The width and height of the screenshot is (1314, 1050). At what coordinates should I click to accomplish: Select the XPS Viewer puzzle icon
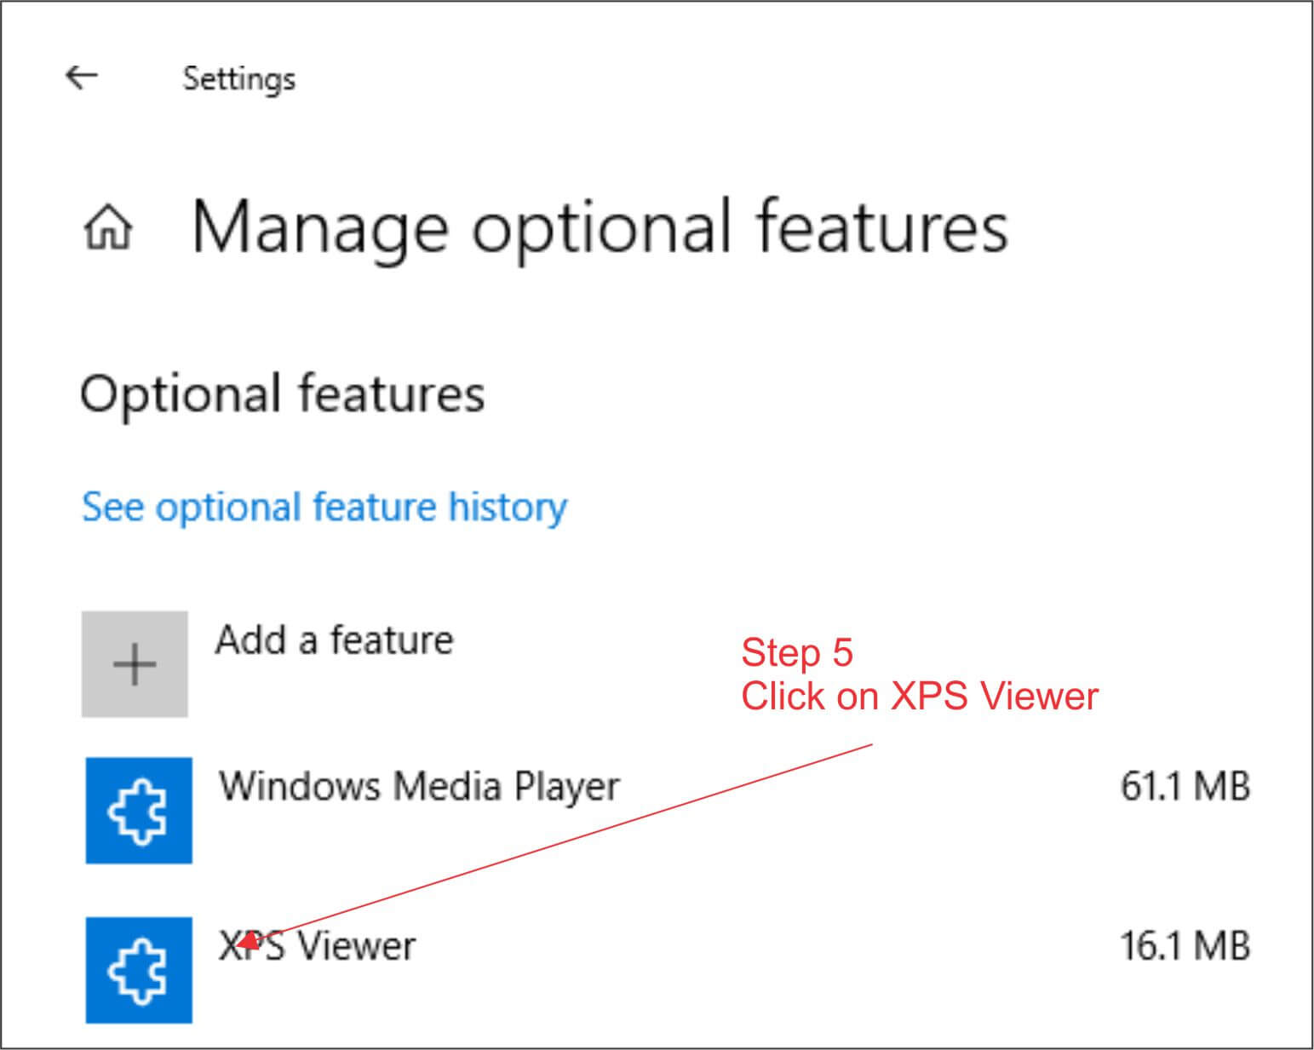139,969
